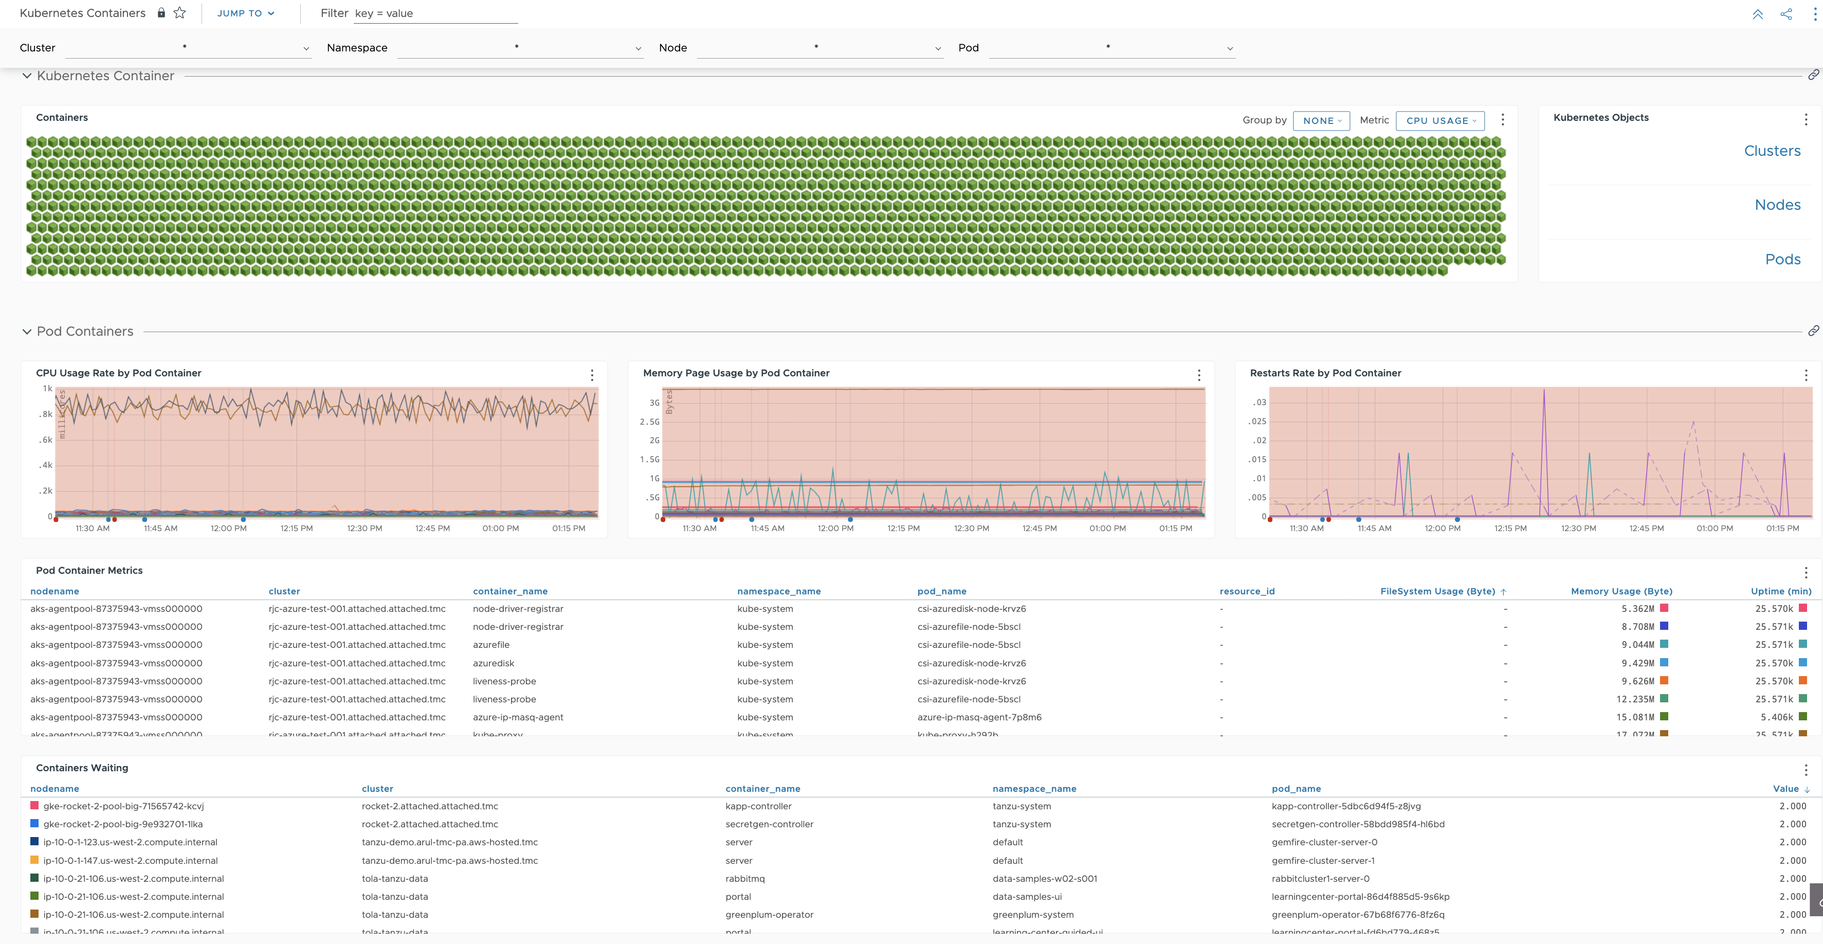
Task: Open the Containers Waiting panel kebab menu
Action: click(1807, 770)
